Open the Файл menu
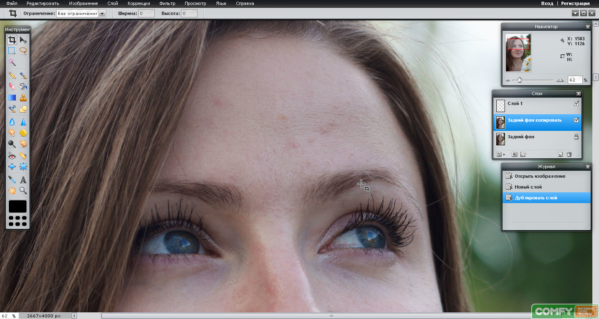599x319 pixels. tap(12, 3)
